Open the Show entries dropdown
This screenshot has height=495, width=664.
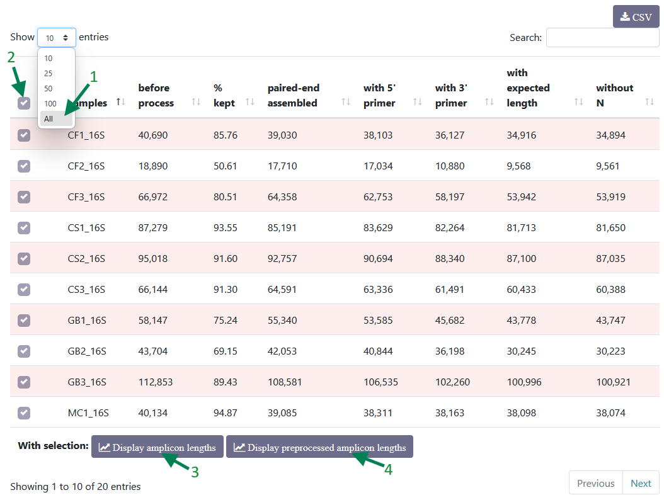tap(56, 38)
